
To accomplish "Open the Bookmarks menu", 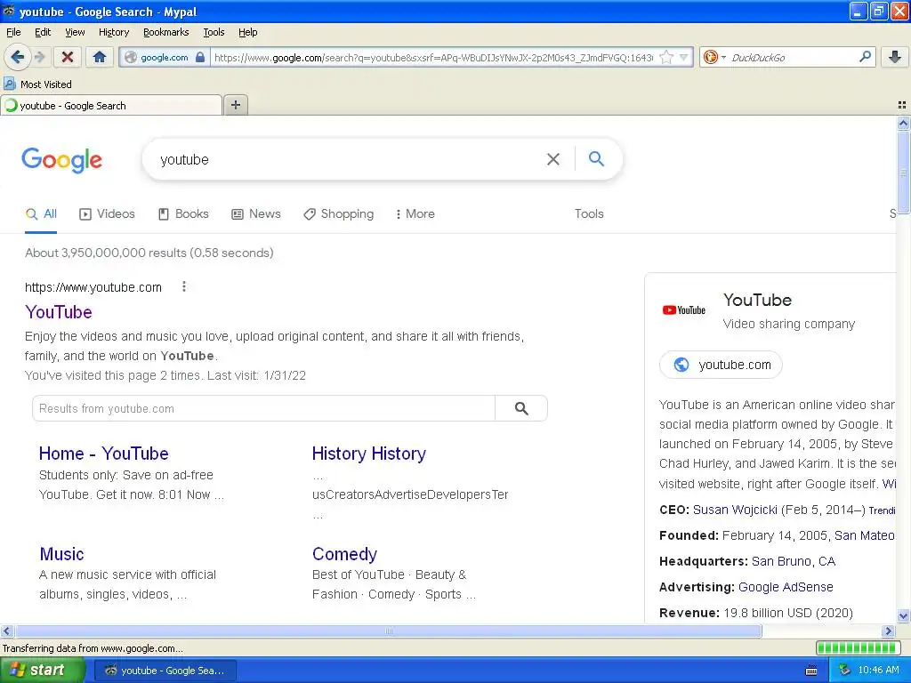I will (166, 32).
